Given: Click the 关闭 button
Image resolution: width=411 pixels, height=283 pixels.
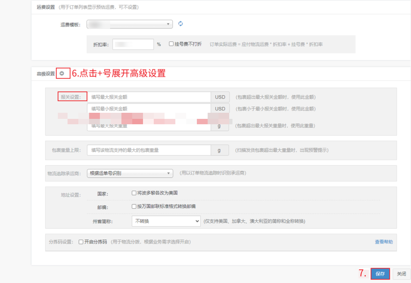Looking at the screenshot, I should (x=401, y=274).
